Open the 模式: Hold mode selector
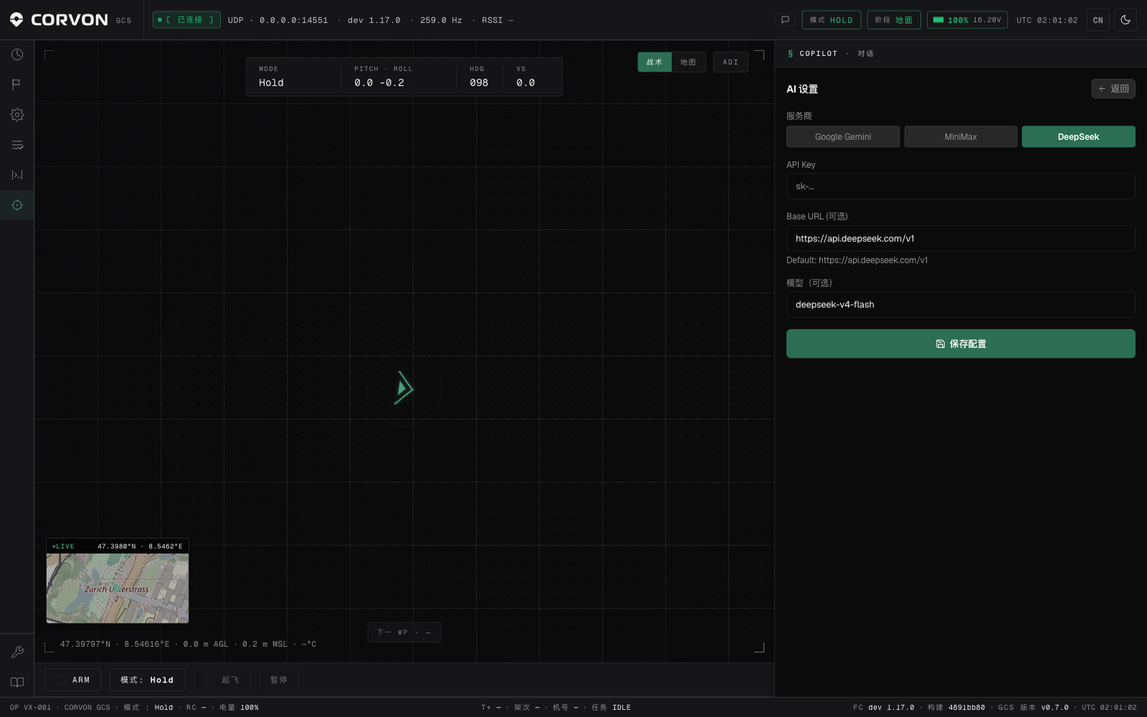Viewport: 1147px width, 717px height. click(147, 680)
